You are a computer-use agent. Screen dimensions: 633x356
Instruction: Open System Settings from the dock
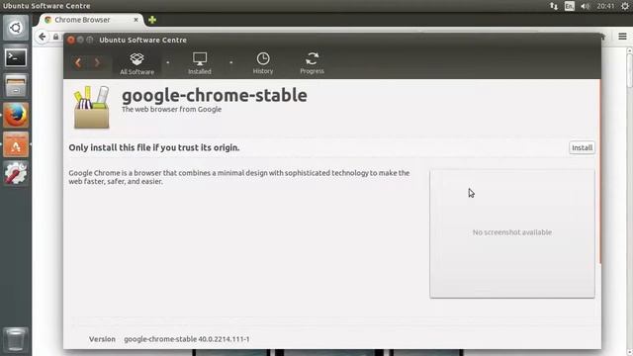[16, 174]
